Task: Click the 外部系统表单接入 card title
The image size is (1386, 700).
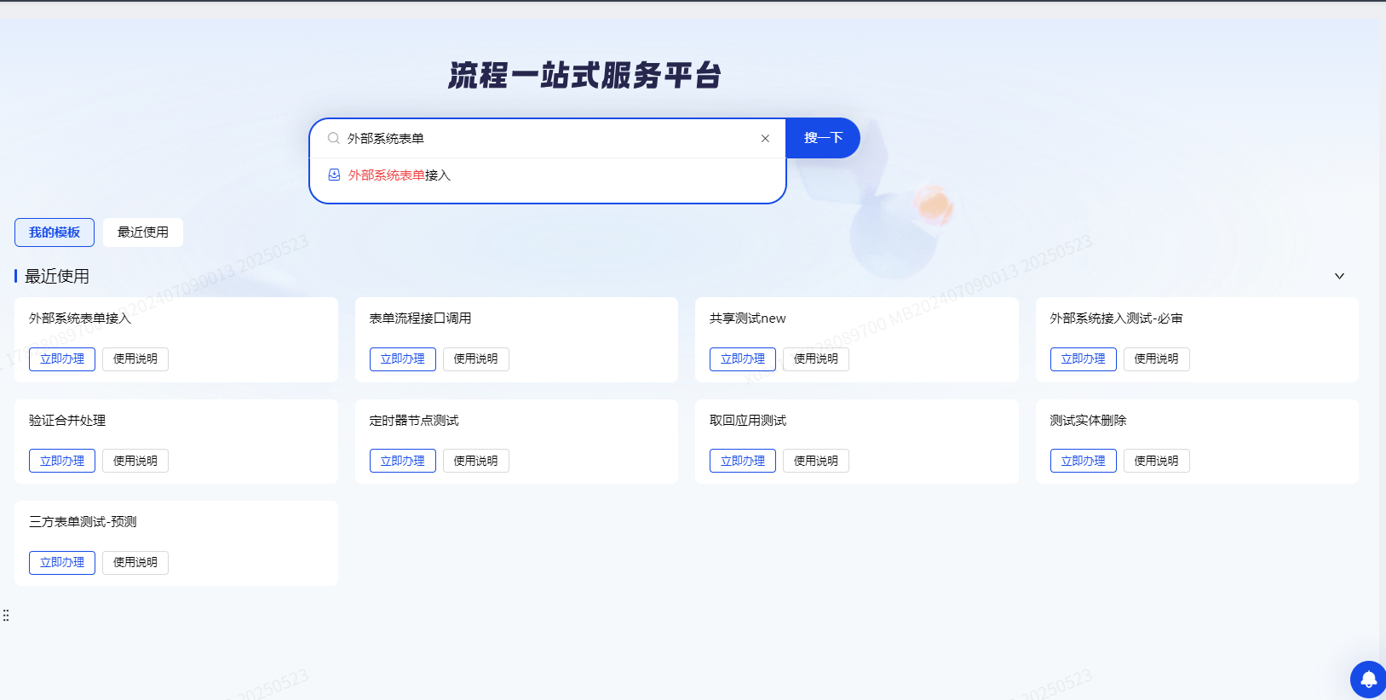Action: click(x=80, y=318)
